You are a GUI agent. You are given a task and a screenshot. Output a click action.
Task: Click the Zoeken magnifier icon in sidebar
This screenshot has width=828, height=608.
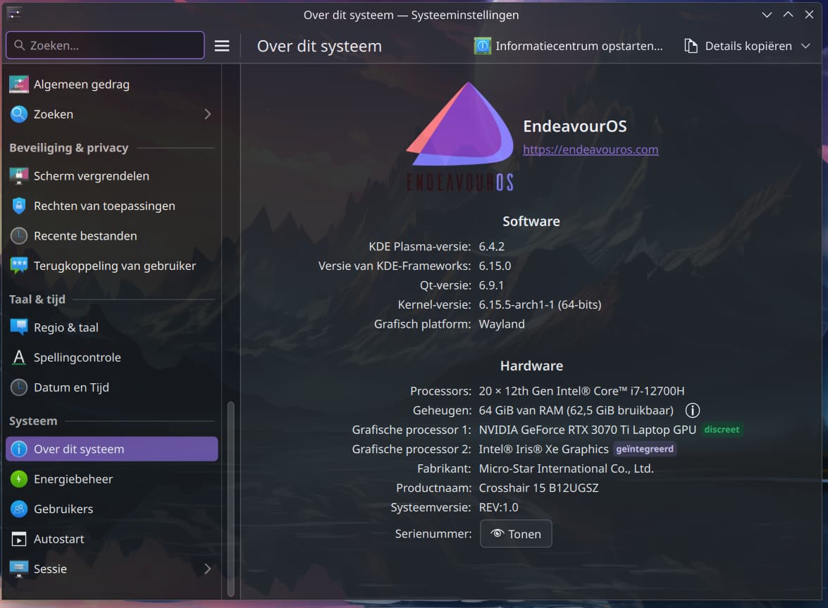pyautogui.click(x=19, y=114)
